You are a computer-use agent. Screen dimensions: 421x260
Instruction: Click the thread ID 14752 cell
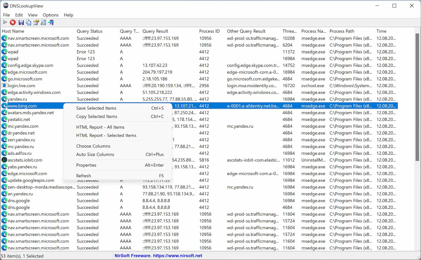[289, 65]
